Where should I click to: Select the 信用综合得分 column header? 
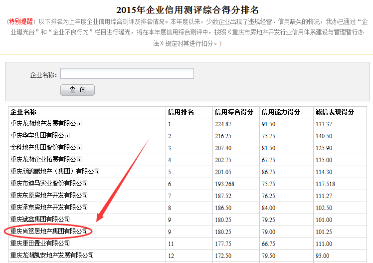(x=234, y=112)
